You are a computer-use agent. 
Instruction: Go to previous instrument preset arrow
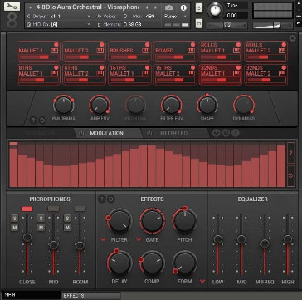tap(147, 7)
